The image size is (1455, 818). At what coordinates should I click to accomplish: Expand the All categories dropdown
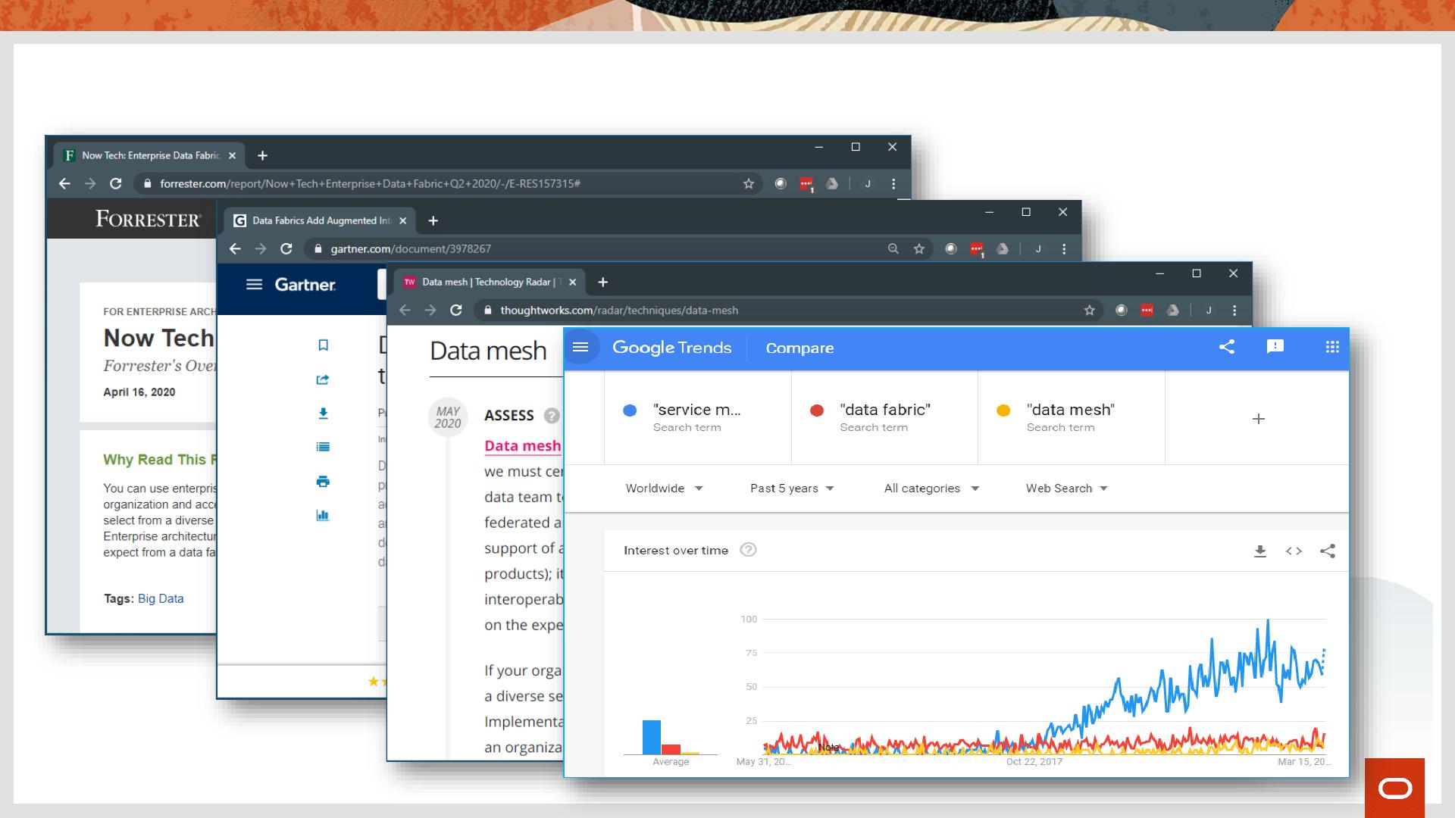931,489
